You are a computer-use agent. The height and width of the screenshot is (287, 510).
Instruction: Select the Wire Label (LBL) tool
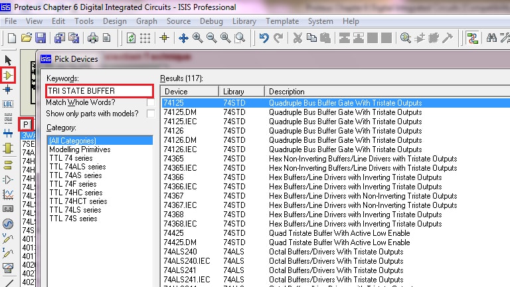(9, 104)
